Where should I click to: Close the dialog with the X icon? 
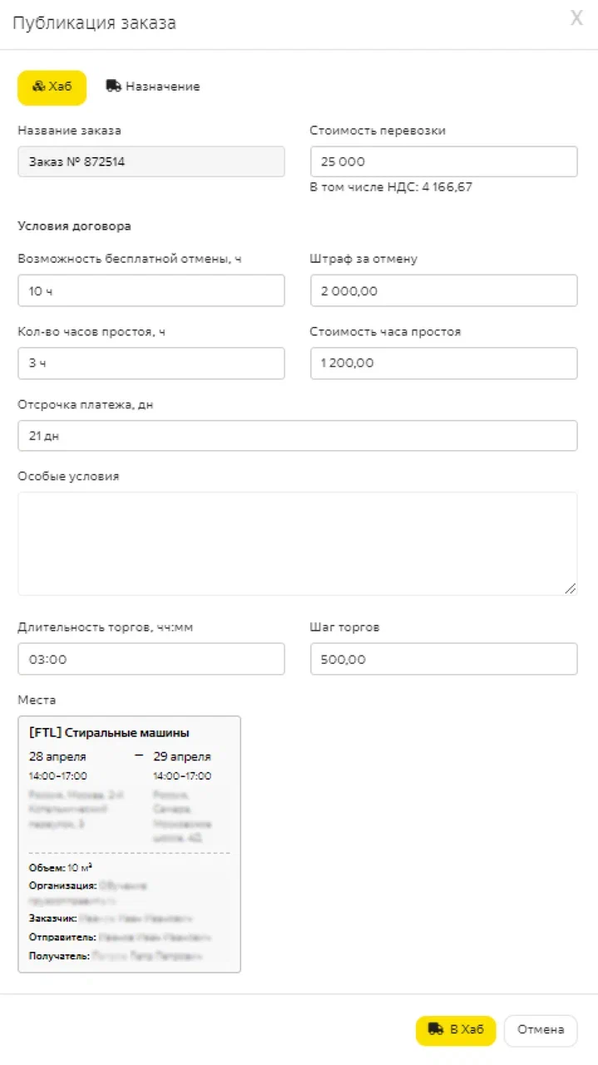click(576, 18)
